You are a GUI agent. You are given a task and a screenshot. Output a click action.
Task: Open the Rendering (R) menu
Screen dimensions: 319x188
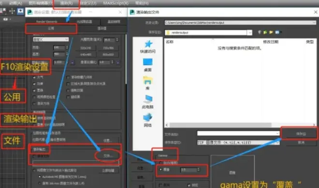coord(66,3)
